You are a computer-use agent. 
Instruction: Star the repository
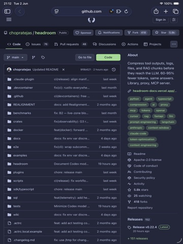point(166,33)
